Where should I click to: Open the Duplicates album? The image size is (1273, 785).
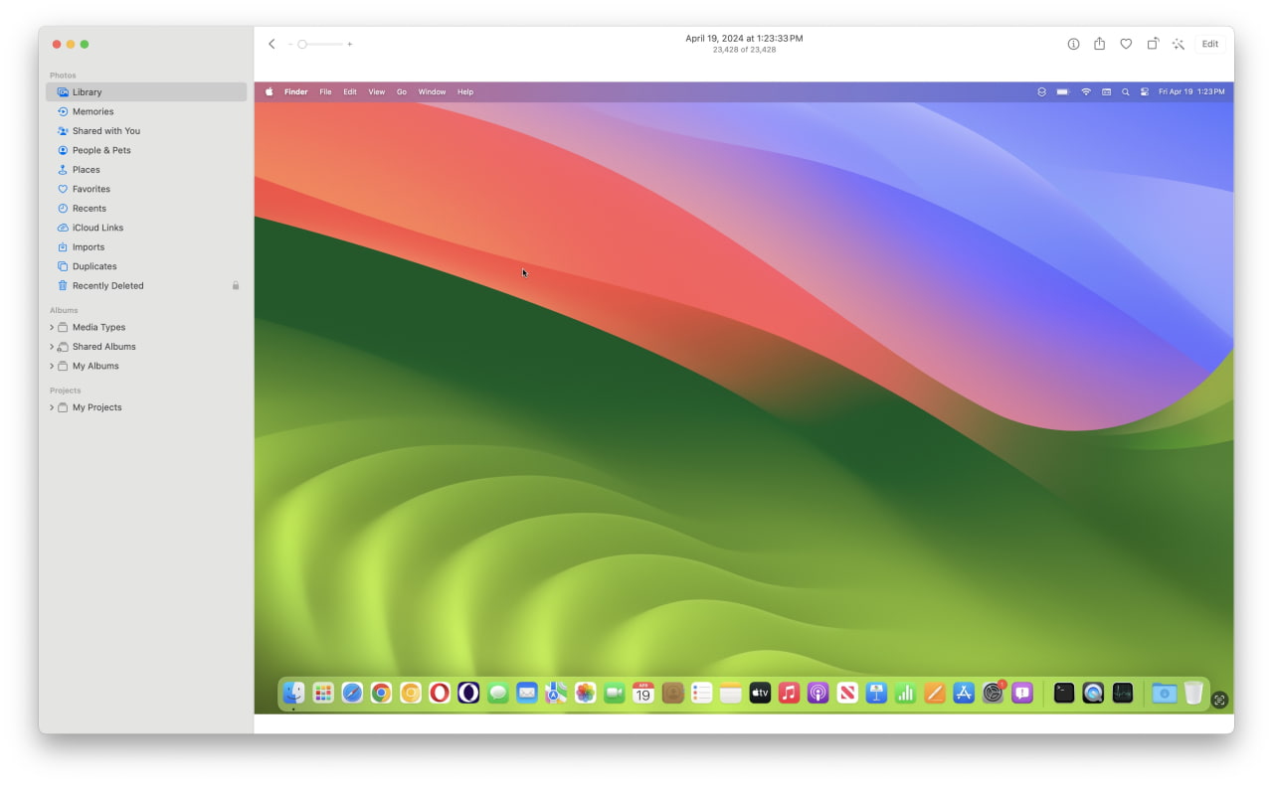coord(95,266)
